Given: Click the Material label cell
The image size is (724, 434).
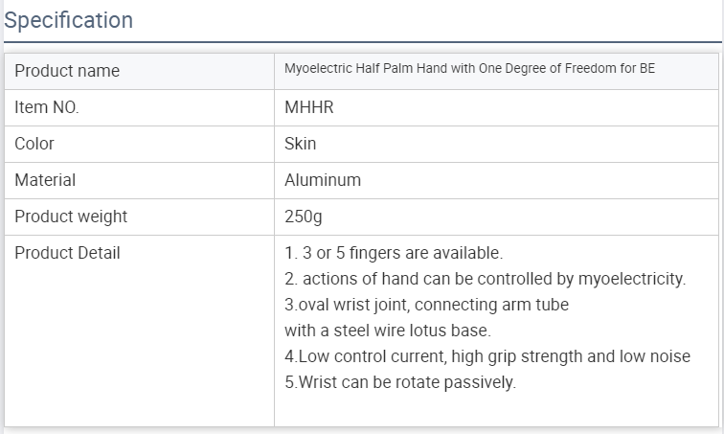Looking at the screenshot, I should (140, 180).
